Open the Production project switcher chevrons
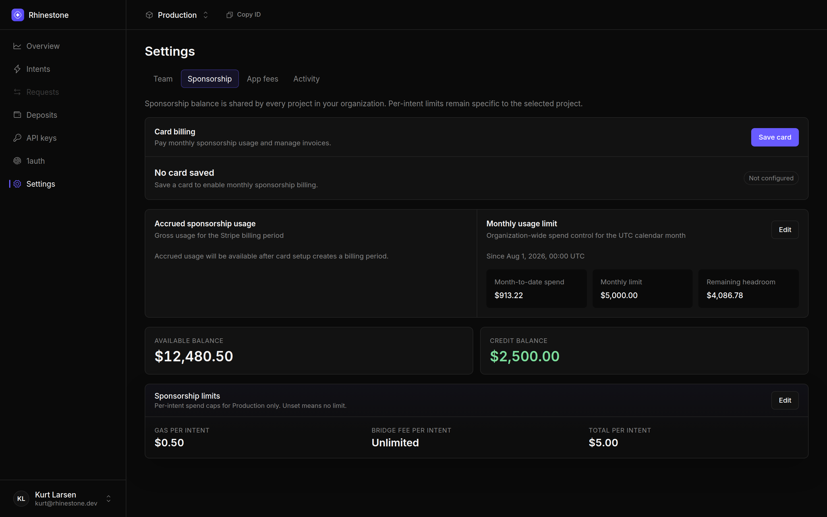Viewport: 827px width, 517px height. point(206,15)
